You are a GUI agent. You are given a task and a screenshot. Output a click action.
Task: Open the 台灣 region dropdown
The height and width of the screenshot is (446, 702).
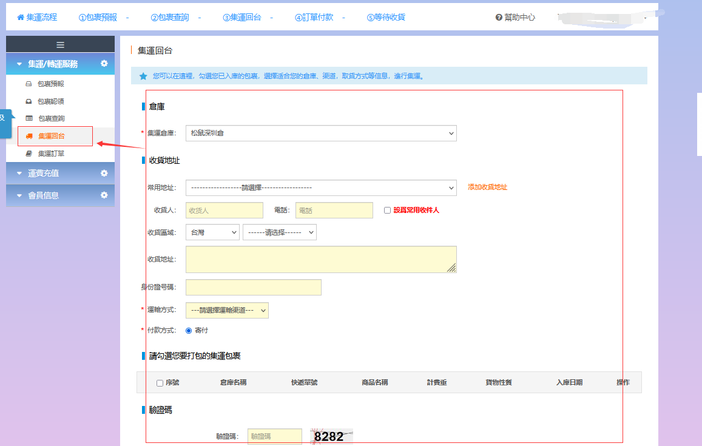click(212, 232)
